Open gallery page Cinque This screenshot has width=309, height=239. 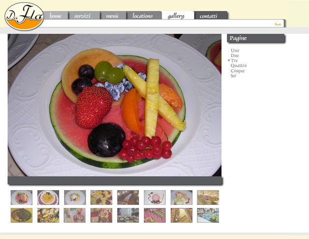(x=238, y=71)
